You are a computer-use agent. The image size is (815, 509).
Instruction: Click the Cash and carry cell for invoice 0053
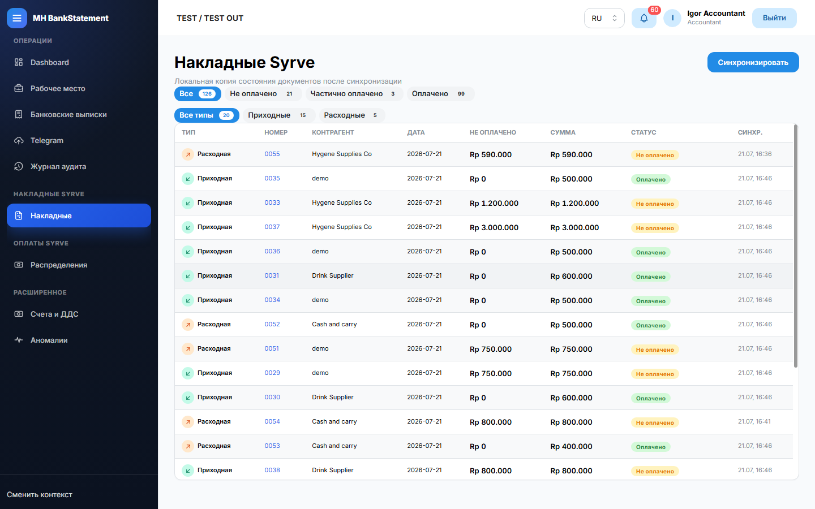(x=334, y=446)
